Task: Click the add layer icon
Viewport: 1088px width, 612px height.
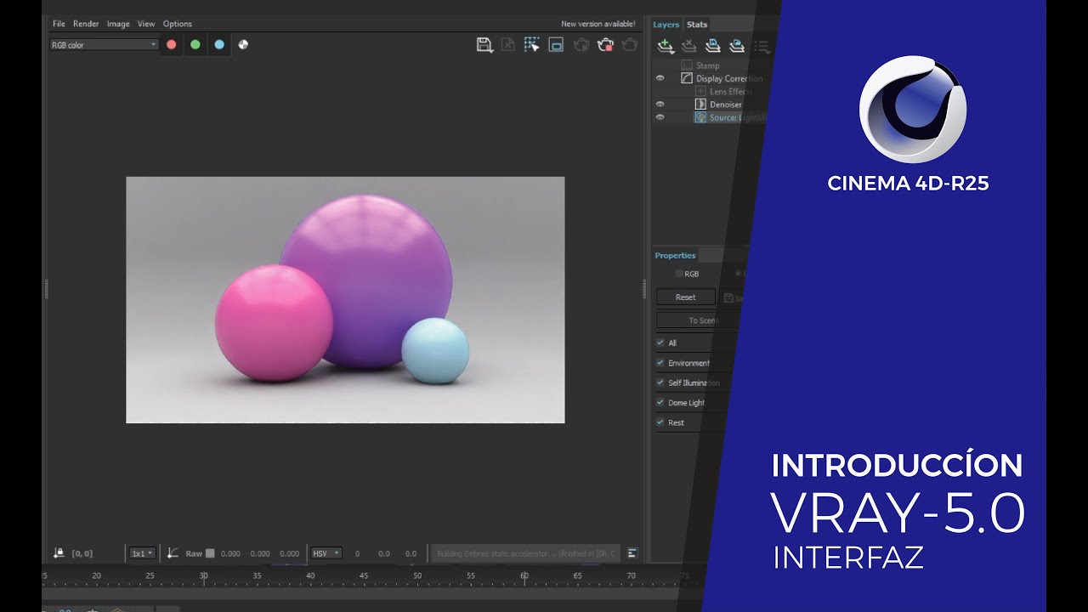Action: (x=666, y=46)
